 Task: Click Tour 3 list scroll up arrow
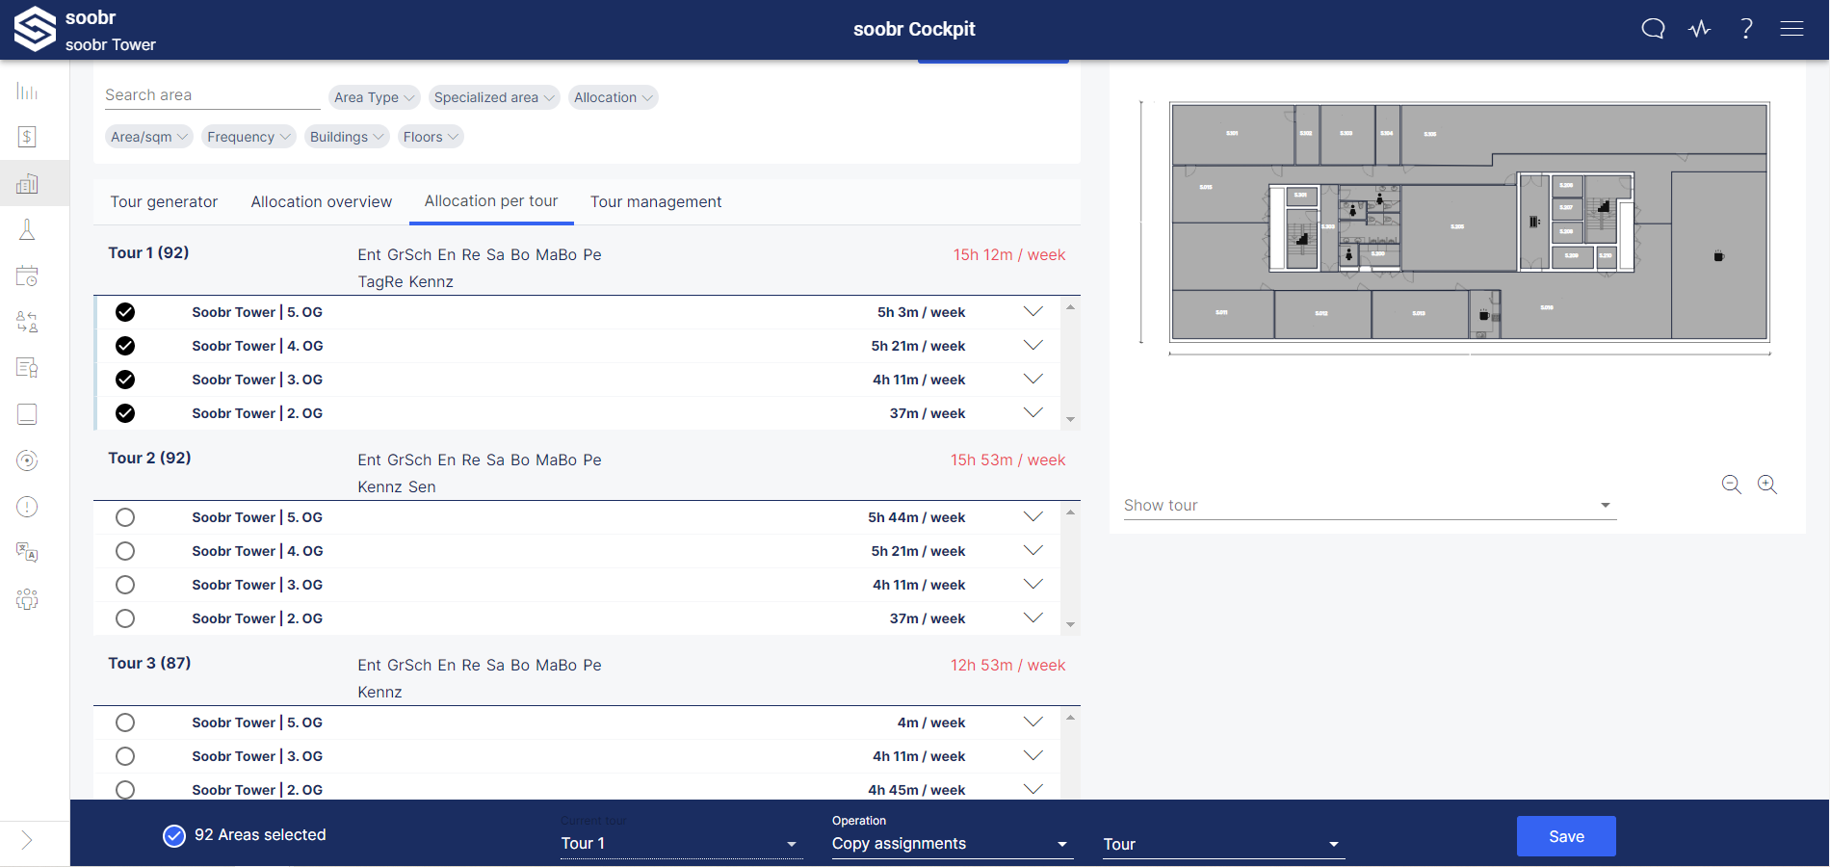(x=1070, y=718)
